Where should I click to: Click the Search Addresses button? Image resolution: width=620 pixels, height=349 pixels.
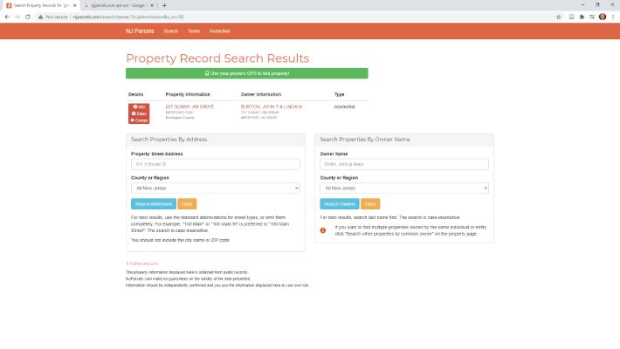click(154, 204)
